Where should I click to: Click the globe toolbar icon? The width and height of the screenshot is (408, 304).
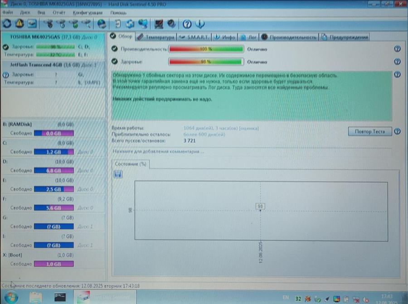point(102,24)
